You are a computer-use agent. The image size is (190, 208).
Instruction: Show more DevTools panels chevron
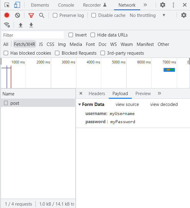click(145, 5)
